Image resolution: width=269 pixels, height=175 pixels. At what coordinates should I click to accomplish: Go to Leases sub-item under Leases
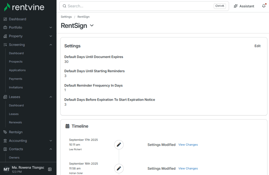14,114
